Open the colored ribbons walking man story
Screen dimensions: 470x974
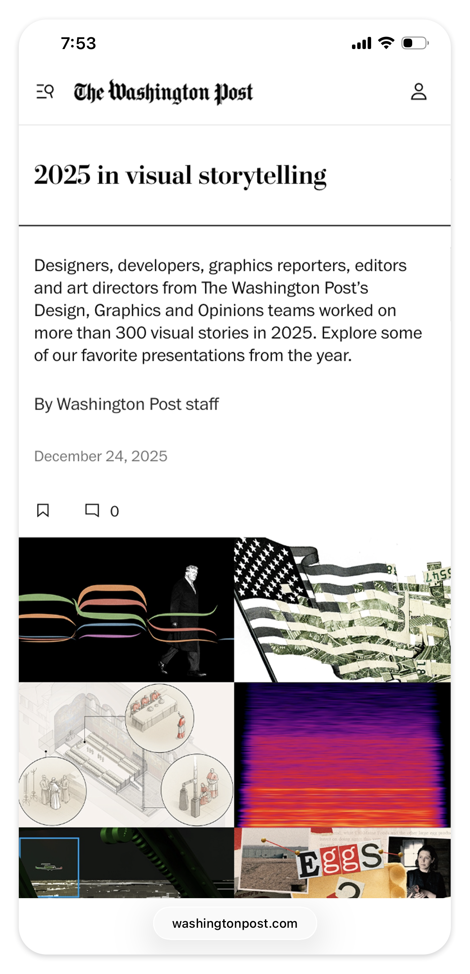126,610
